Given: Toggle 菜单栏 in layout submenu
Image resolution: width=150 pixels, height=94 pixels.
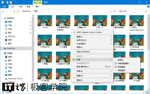Looking at the screenshot, I should pos(126,60).
